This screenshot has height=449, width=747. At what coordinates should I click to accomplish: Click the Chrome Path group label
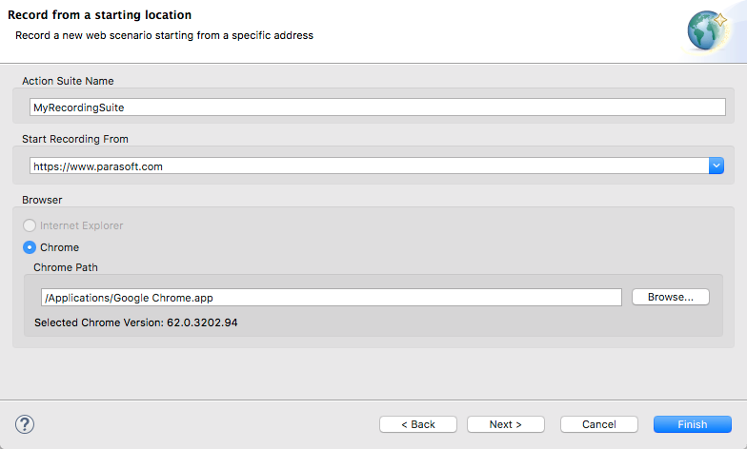click(x=66, y=267)
